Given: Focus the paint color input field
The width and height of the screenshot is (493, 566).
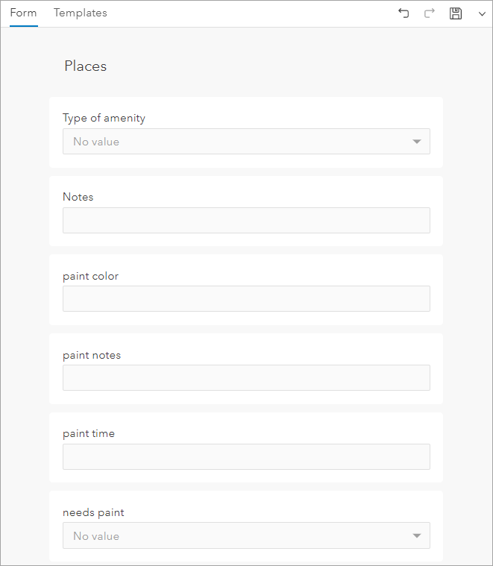Looking at the screenshot, I should point(246,299).
